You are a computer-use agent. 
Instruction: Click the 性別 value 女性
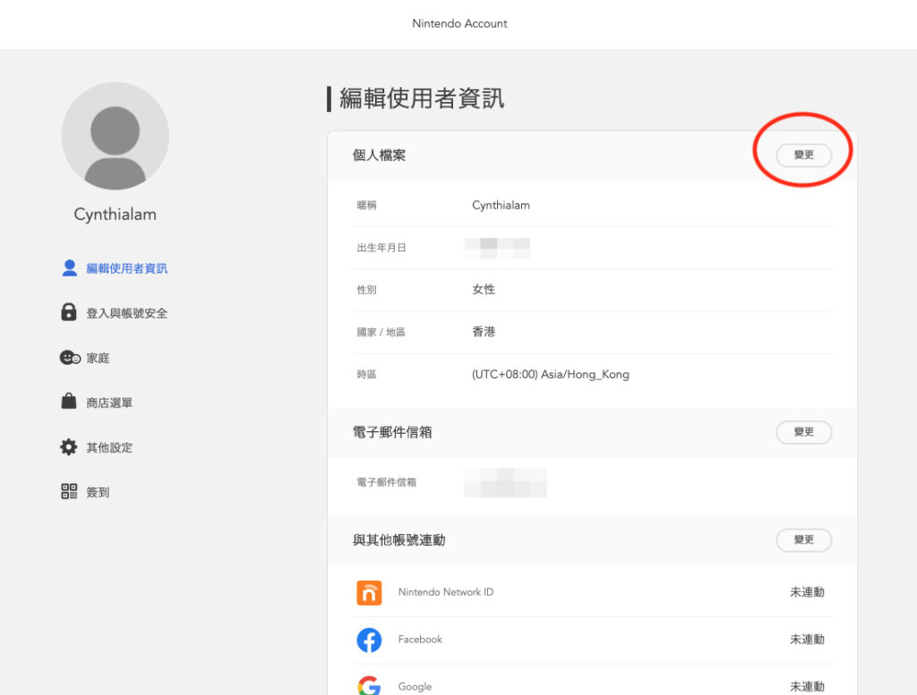(x=484, y=289)
